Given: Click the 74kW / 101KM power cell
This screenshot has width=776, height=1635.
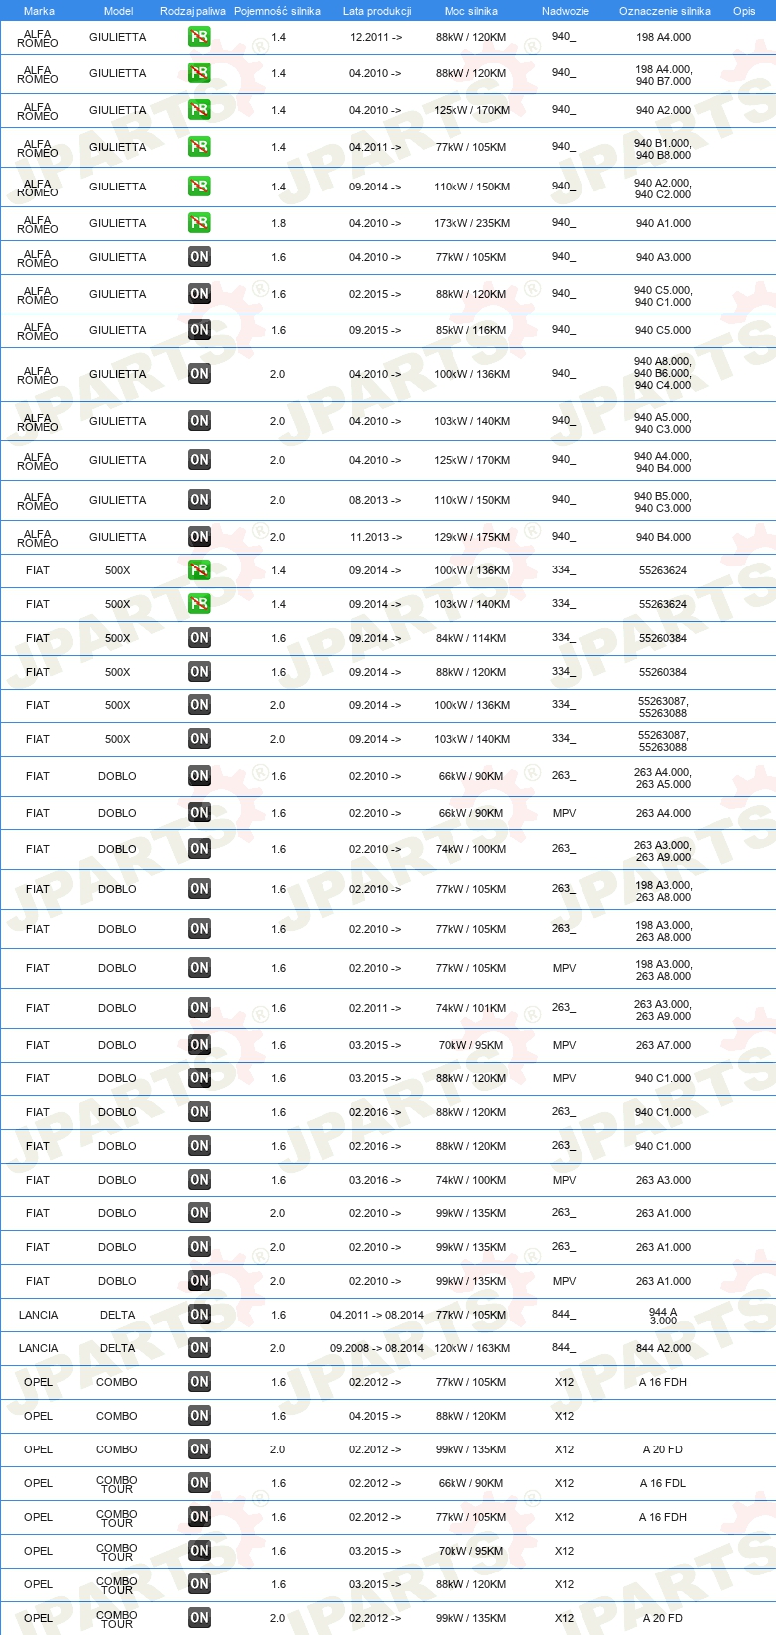Looking at the screenshot, I should click(470, 1008).
